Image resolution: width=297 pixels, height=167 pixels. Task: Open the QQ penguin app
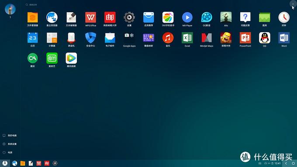[x=264, y=38]
